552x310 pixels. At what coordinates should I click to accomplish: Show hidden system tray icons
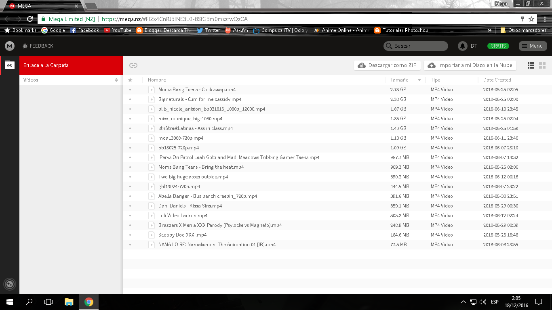click(x=464, y=302)
